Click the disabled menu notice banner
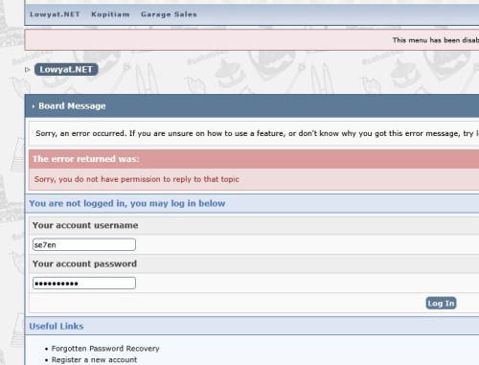The image size is (479, 365). pyautogui.click(x=252, y=40)
